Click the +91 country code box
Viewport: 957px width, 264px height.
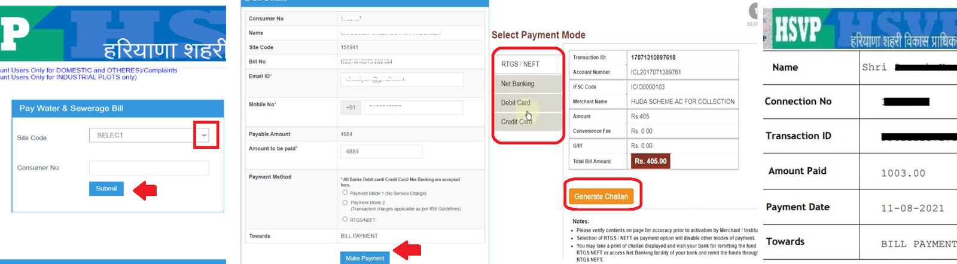[x=351, y=108]
